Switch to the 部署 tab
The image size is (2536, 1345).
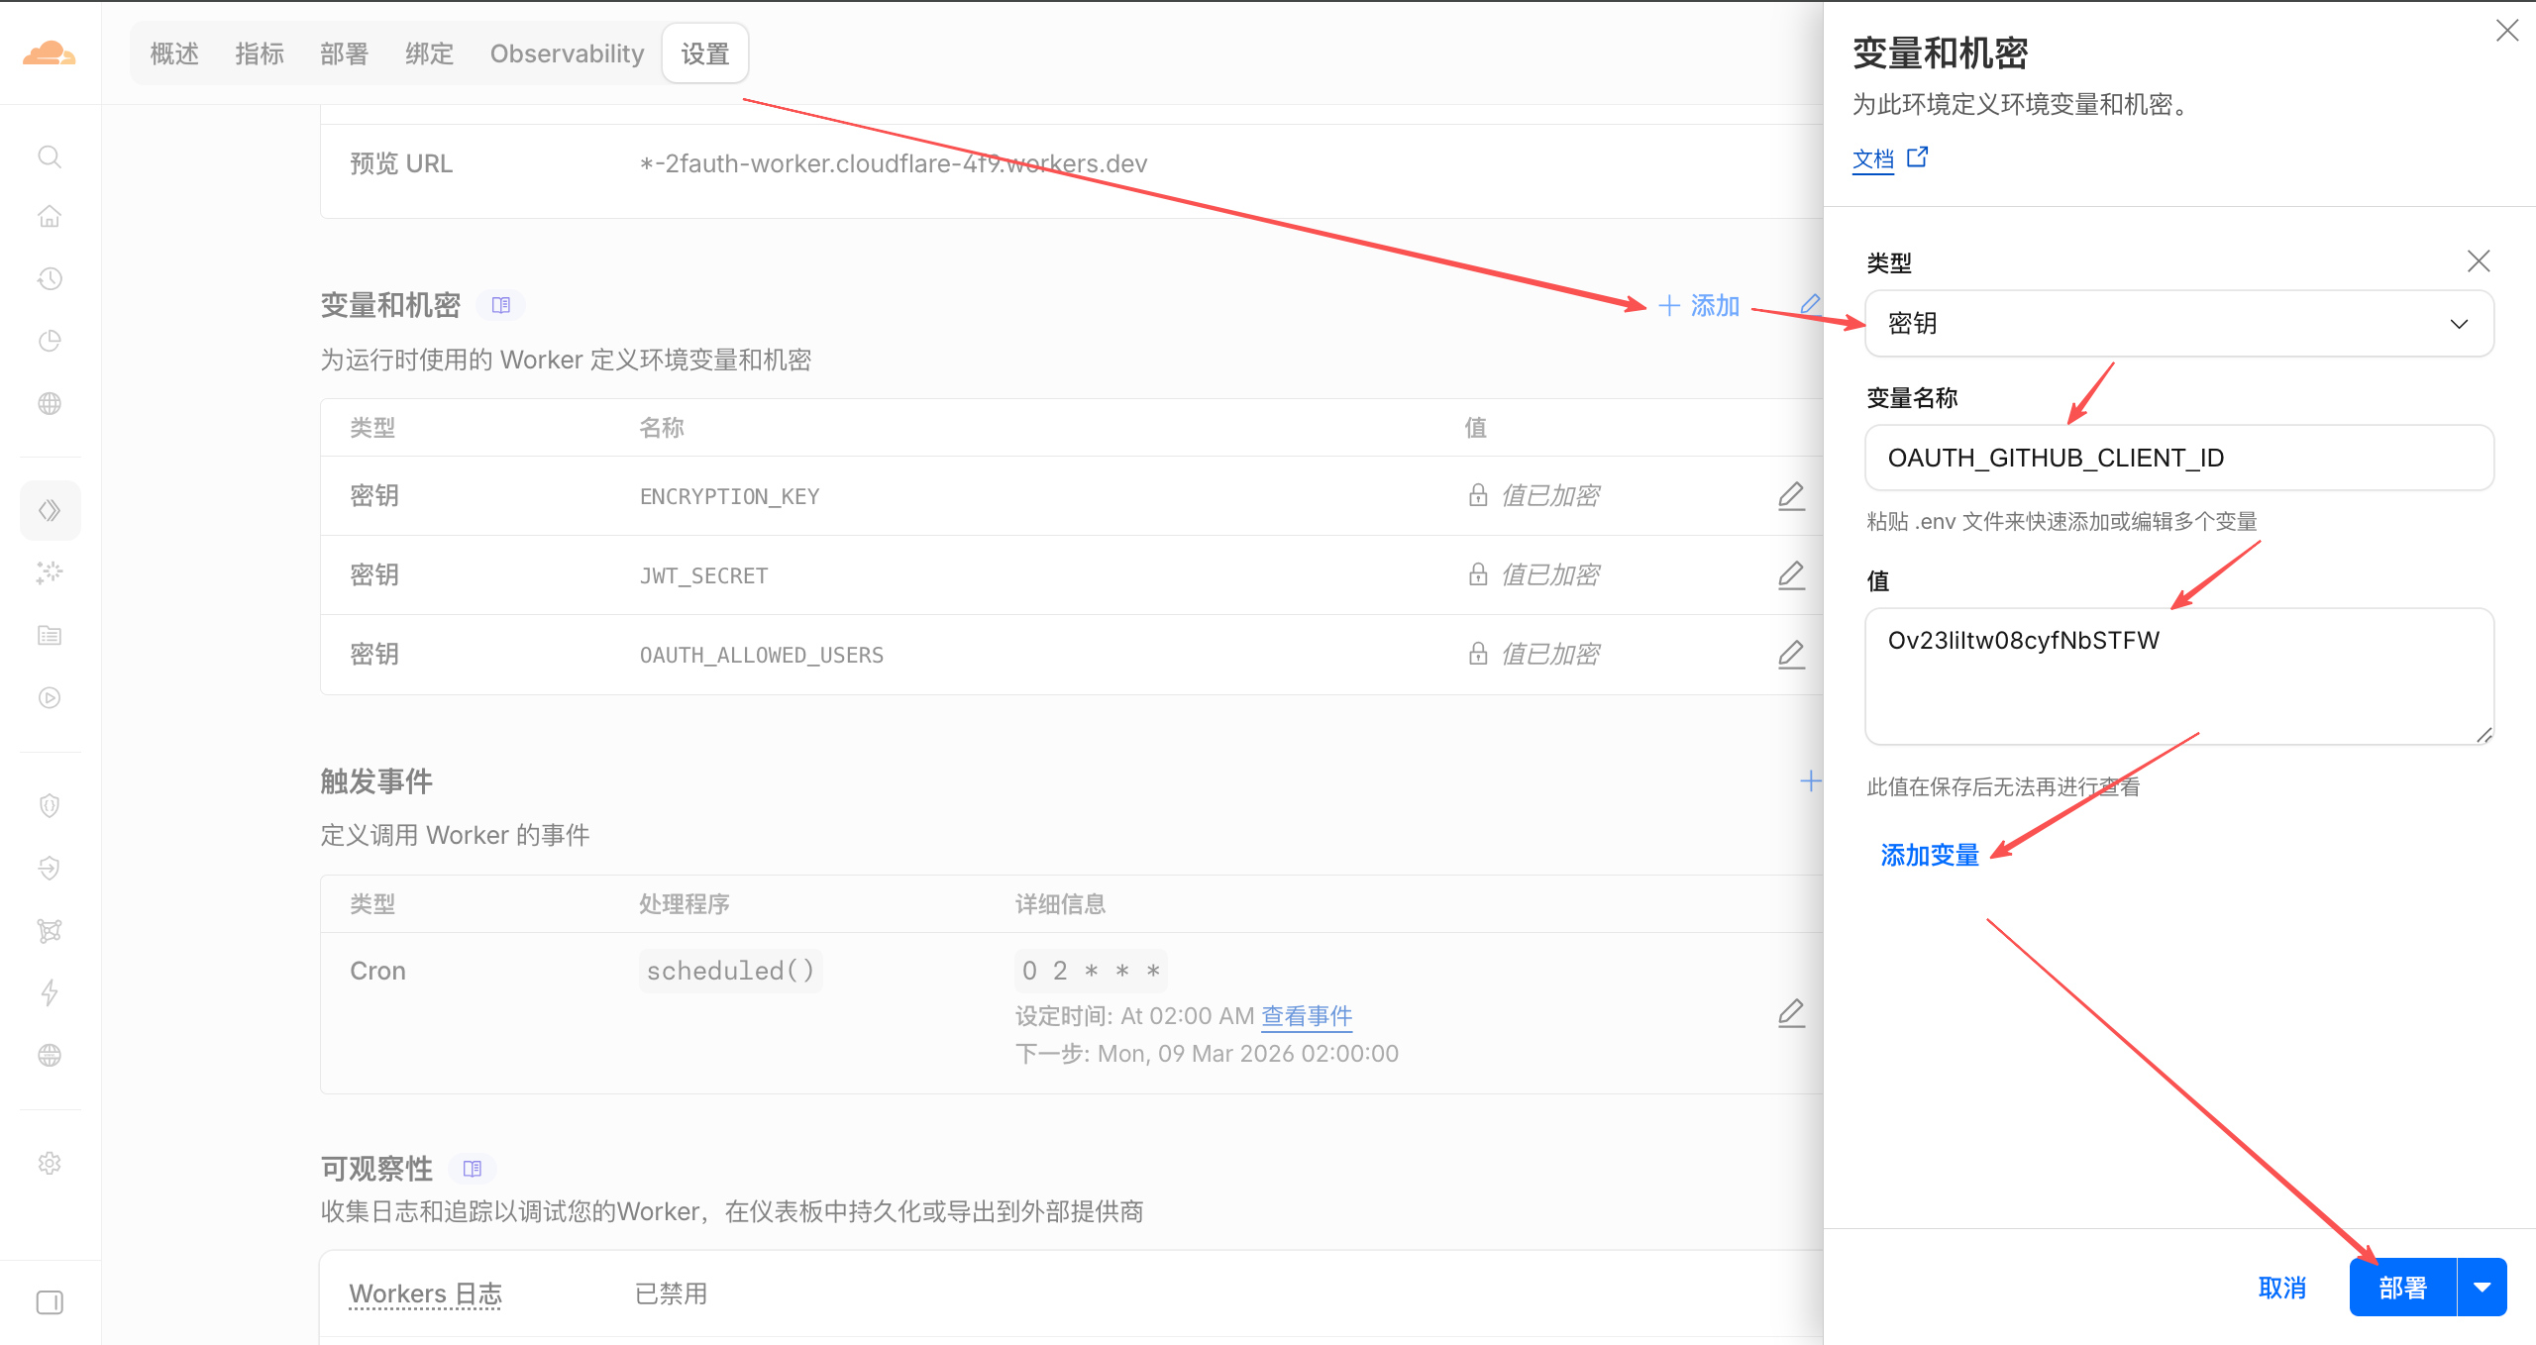pos(344,53)
